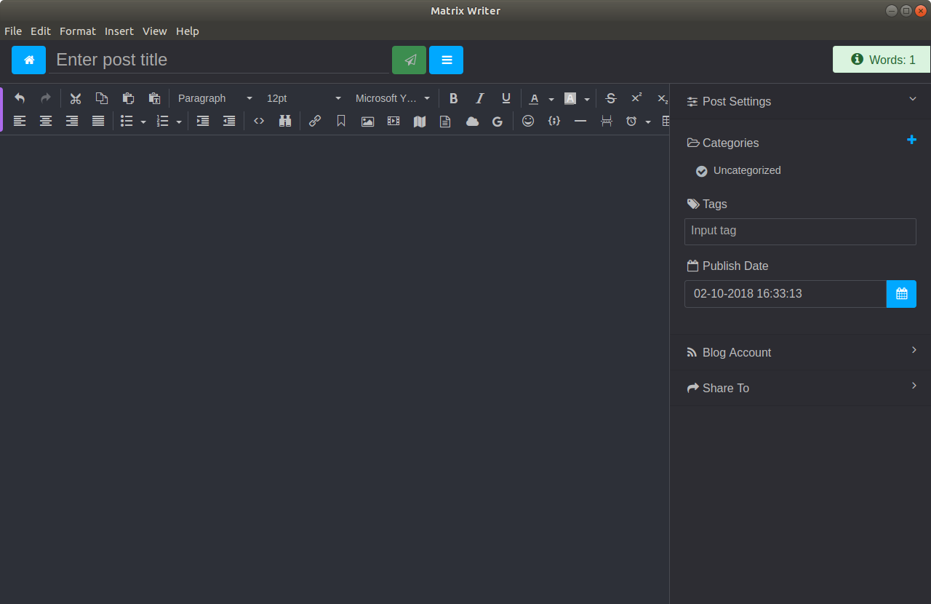Apply the background highlight color button
The image size is (931, 604).
pos(570,98)
